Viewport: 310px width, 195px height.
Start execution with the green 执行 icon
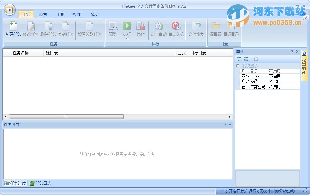tap(127, 26)
